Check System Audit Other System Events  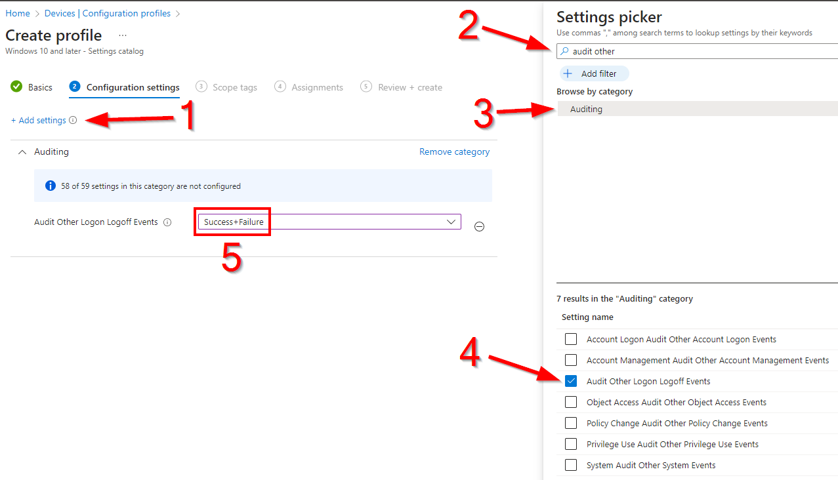click(x=570, y=465)
